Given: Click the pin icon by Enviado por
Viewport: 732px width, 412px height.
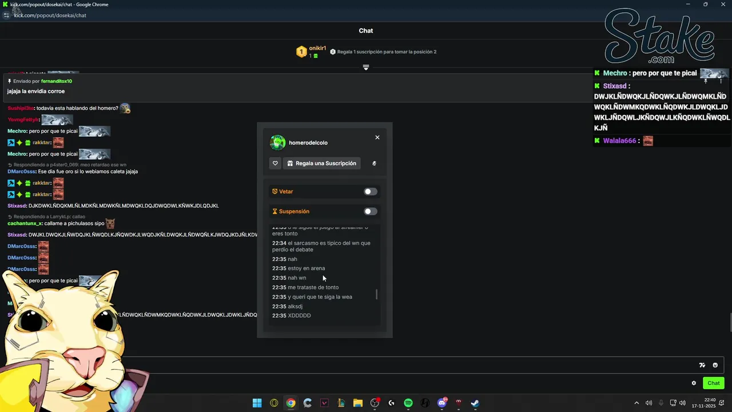Looking at the screenshot, I should [x=10, y=81].
